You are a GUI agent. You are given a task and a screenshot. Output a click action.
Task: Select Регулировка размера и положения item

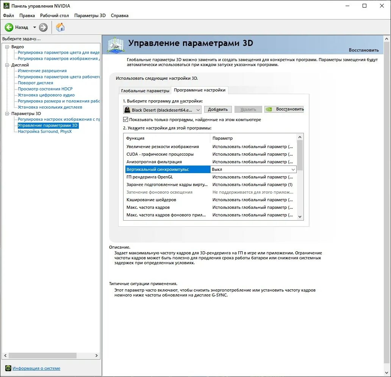(59, 101)
